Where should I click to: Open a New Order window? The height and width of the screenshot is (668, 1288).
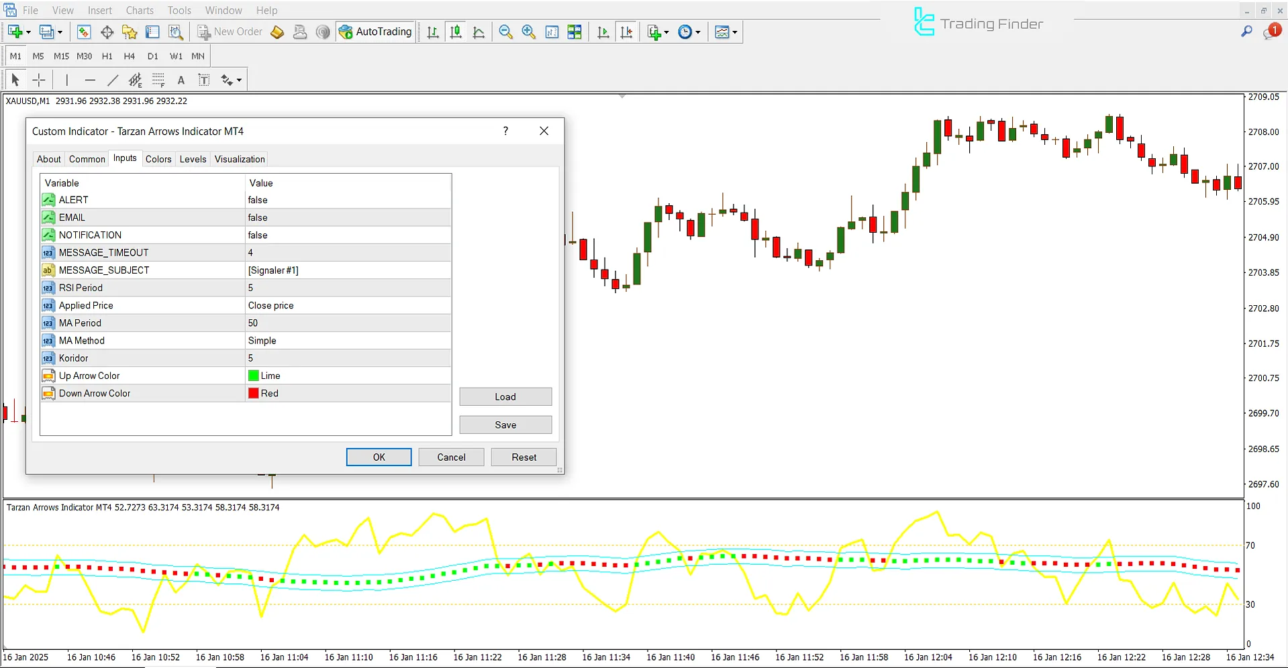[230, 32]
